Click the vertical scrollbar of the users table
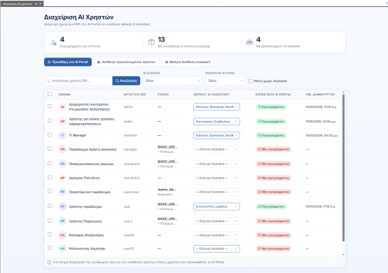Screen dimensions: 388x273 point(343,168)
